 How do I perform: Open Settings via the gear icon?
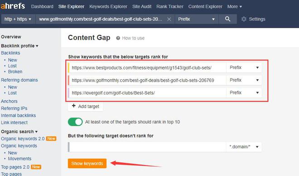244,19
